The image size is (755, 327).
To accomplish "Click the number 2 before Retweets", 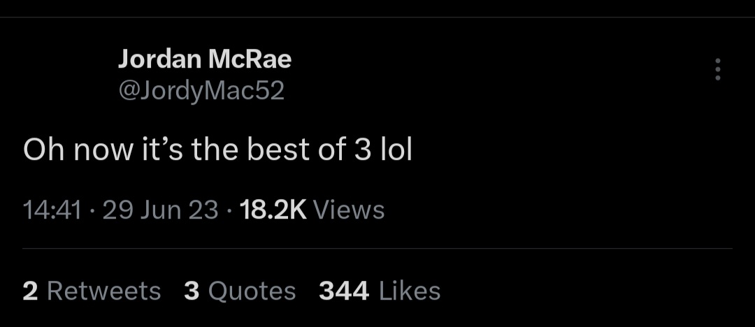I will click(30, 291).
